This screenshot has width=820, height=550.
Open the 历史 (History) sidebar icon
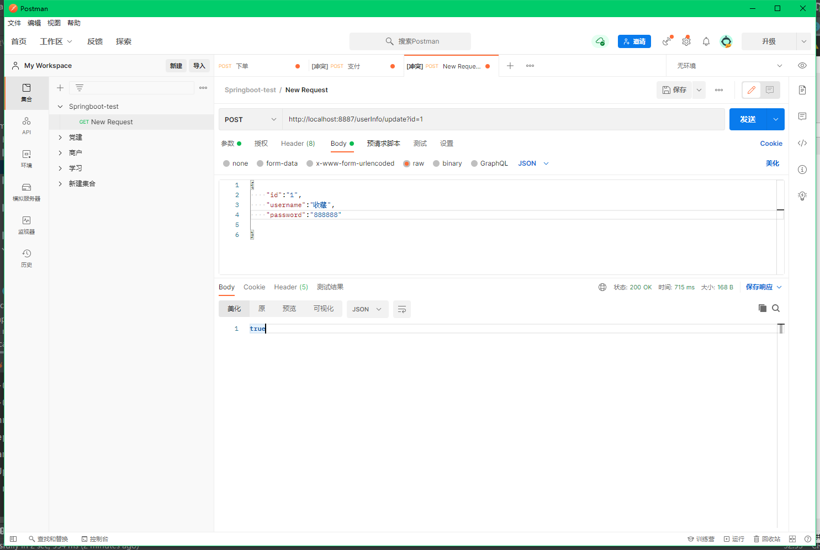(x=27, y=258)
